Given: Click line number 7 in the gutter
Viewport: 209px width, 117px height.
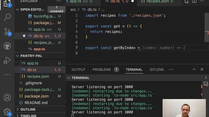Looking at the screenshot, I should [x=76, y=48].
